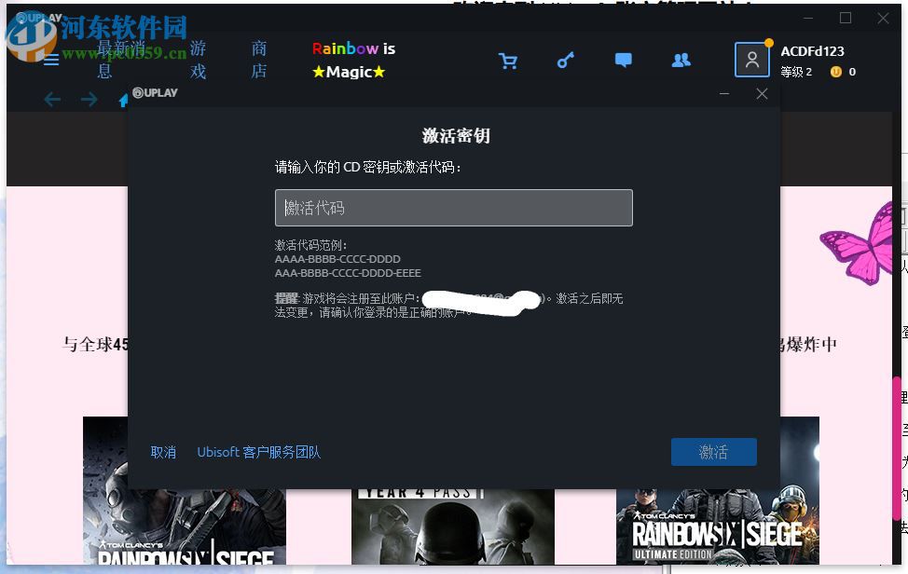This screenshot has width=908, height=574.
Task: Open the chat messages panel
Action: [x=623, y=59]
